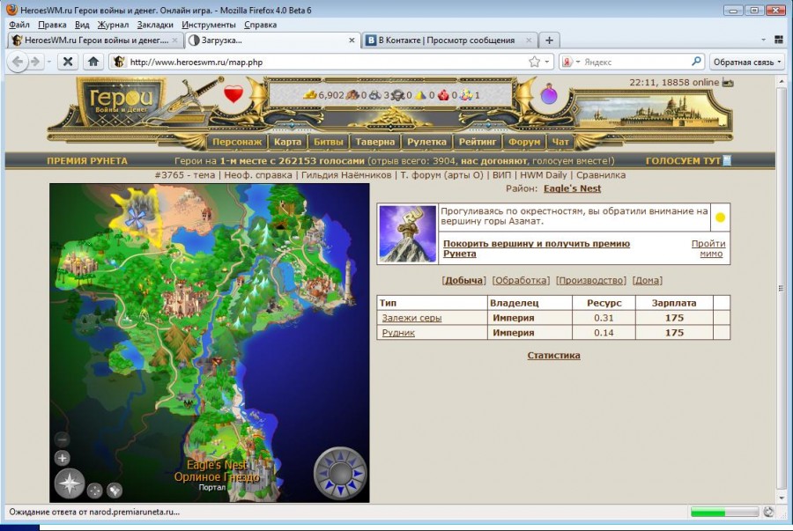Click the center-map dotted icon
The height and width of the screenshot is (531, 793).
[x=94, y=490]
